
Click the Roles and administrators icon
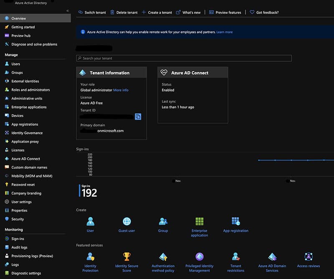point(7,90)
